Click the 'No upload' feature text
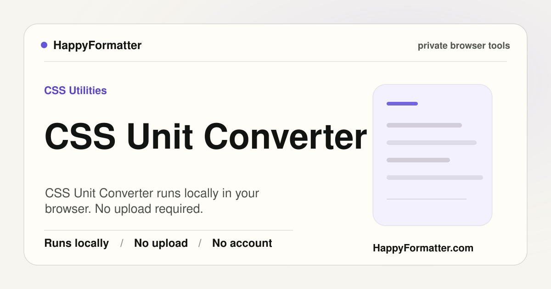This screenshot has height=289, width=551. click(161, 243)
